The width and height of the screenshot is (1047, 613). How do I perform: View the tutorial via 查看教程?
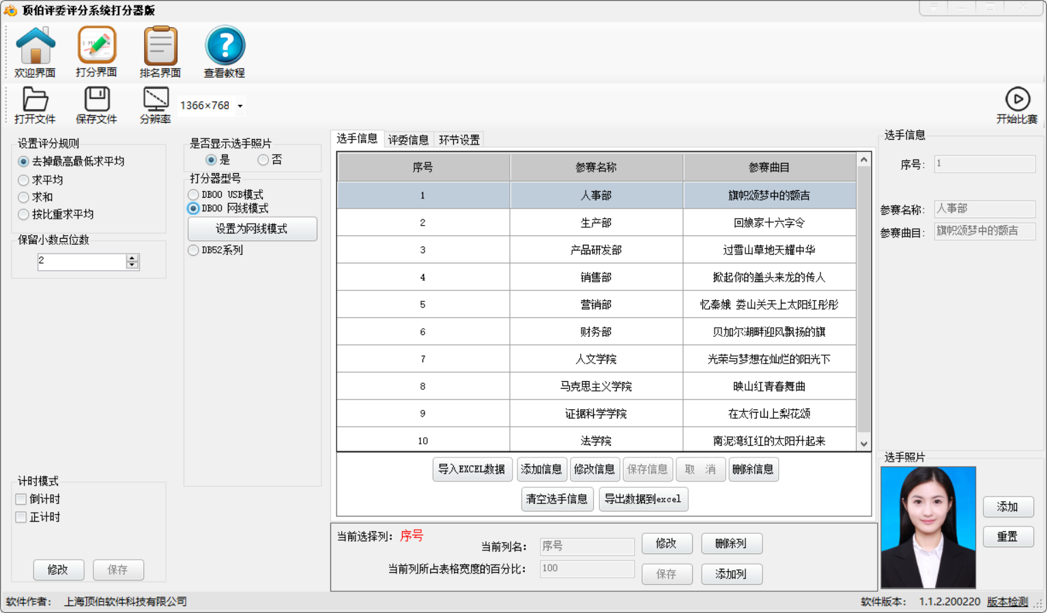point(225,51)
